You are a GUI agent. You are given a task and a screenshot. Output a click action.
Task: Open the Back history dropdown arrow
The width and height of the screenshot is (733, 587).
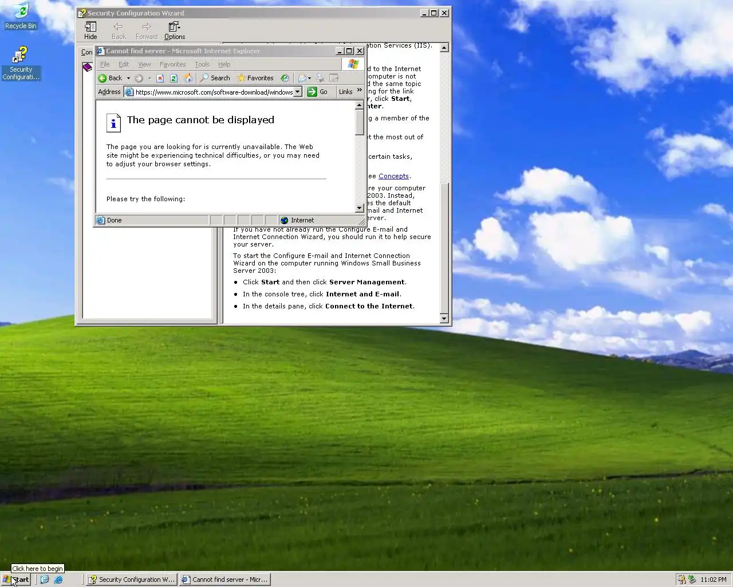pos(128,78)
